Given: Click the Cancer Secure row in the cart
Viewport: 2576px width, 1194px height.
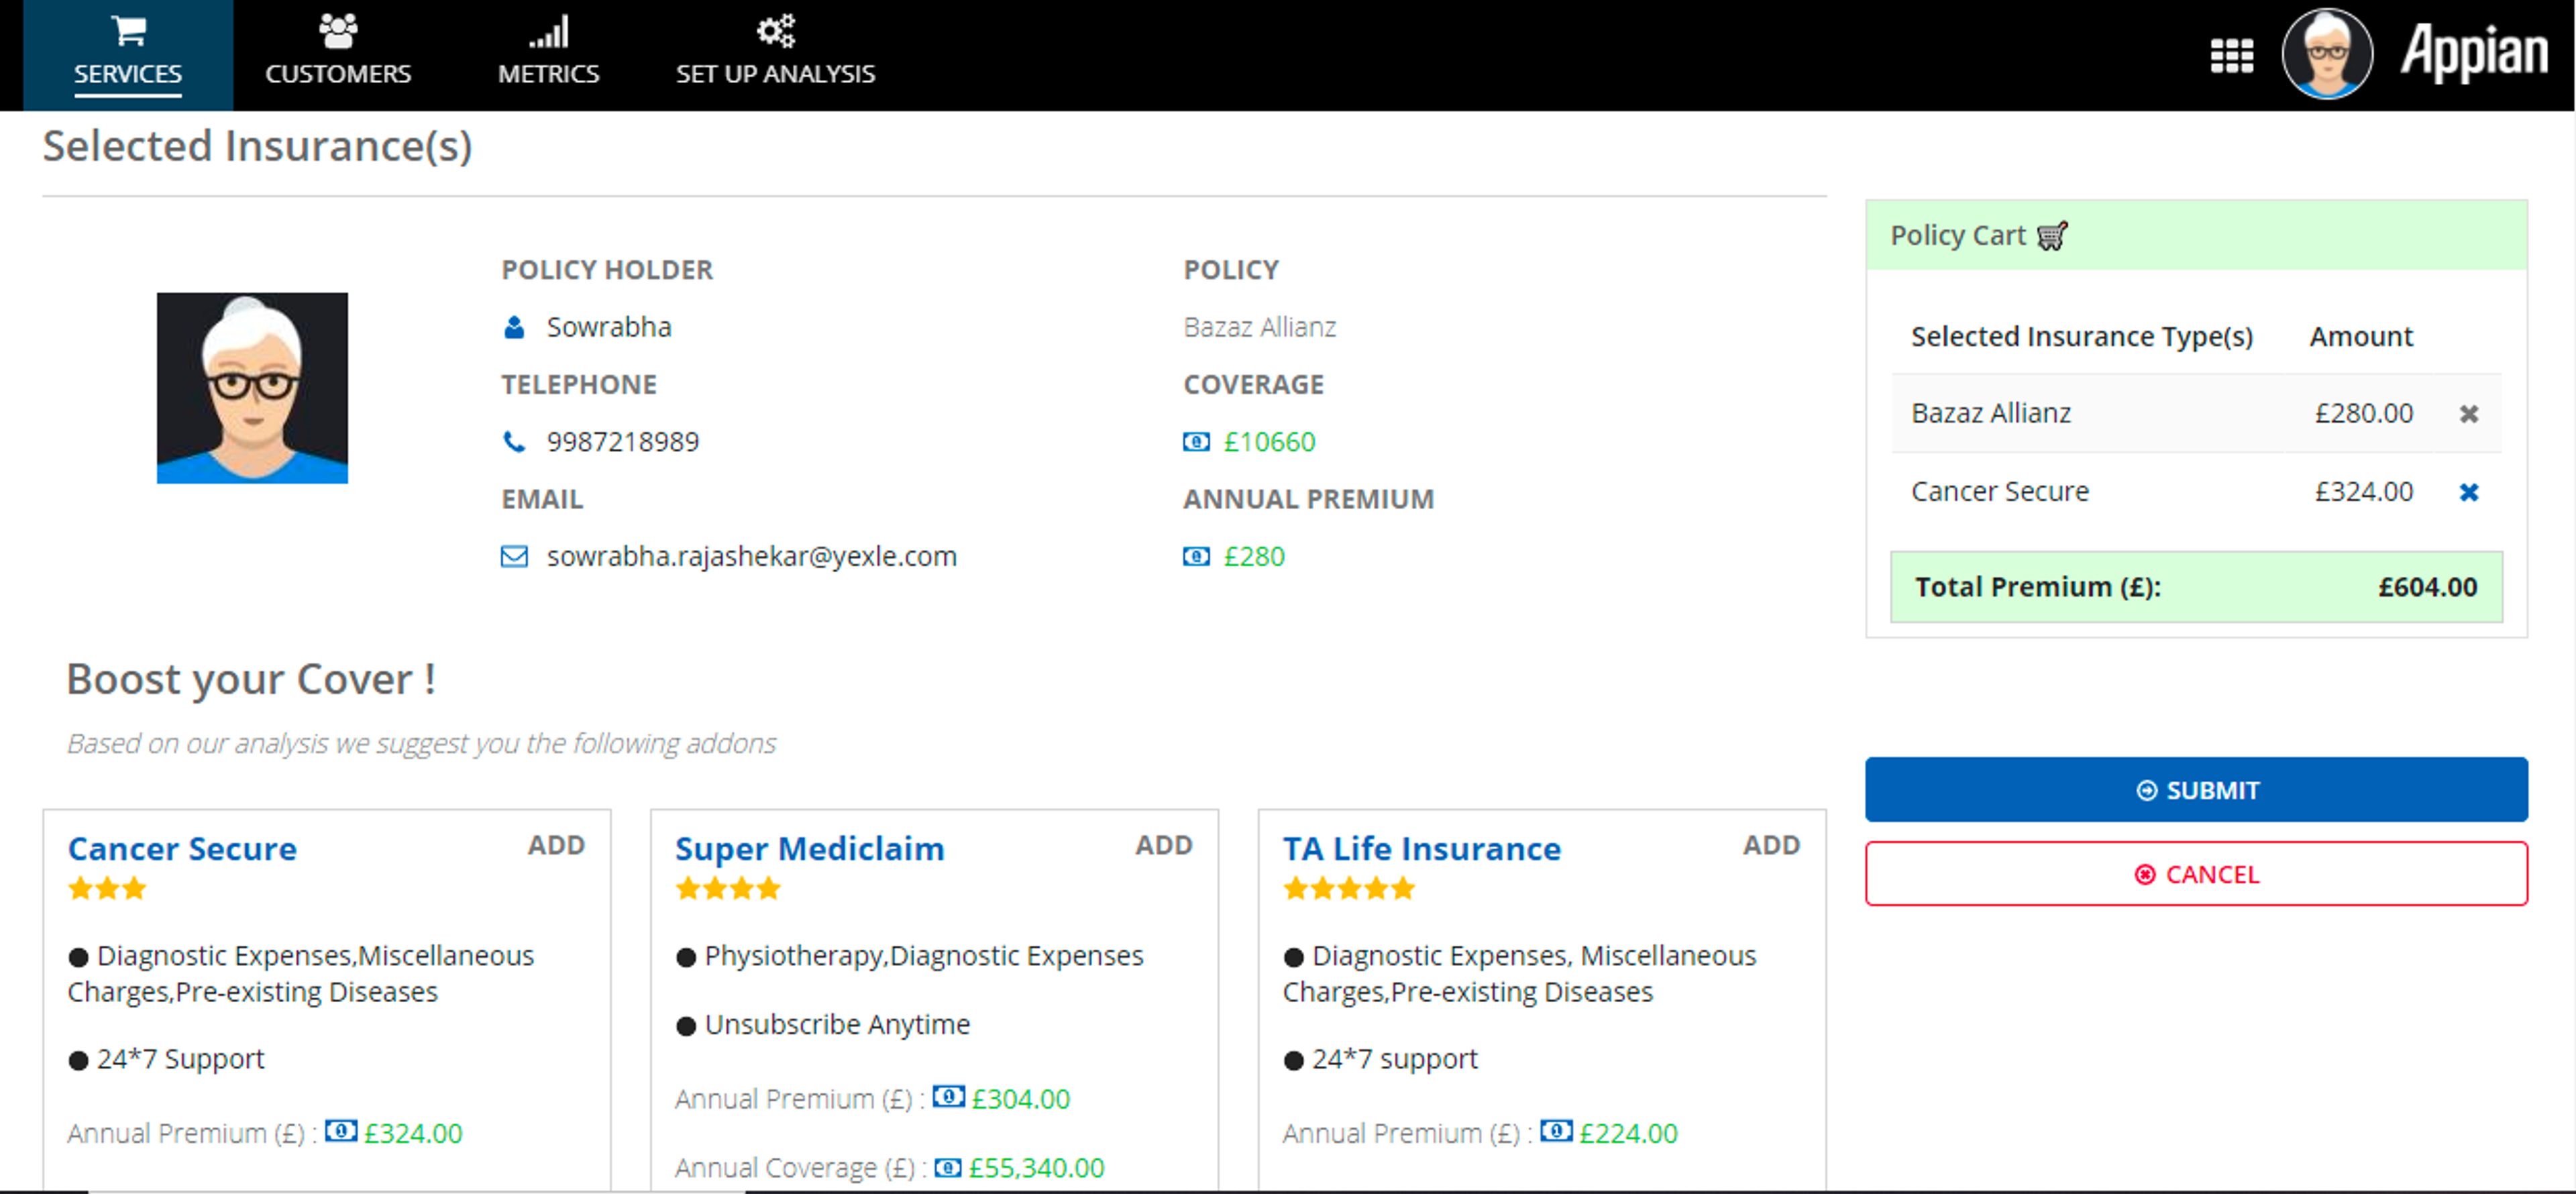Looking at the screenshot, I should click(2196, 492).
